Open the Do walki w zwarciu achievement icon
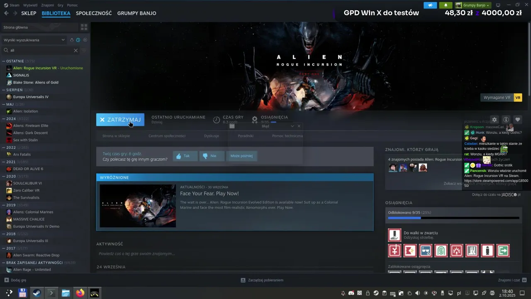This screenshot has width=531, height=299. tap(395, 235)
